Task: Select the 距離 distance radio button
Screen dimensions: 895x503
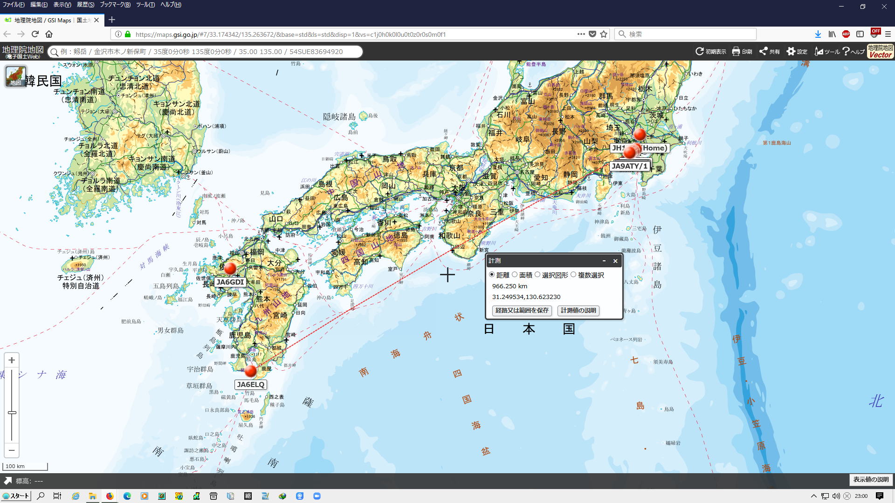Action: 492,275
